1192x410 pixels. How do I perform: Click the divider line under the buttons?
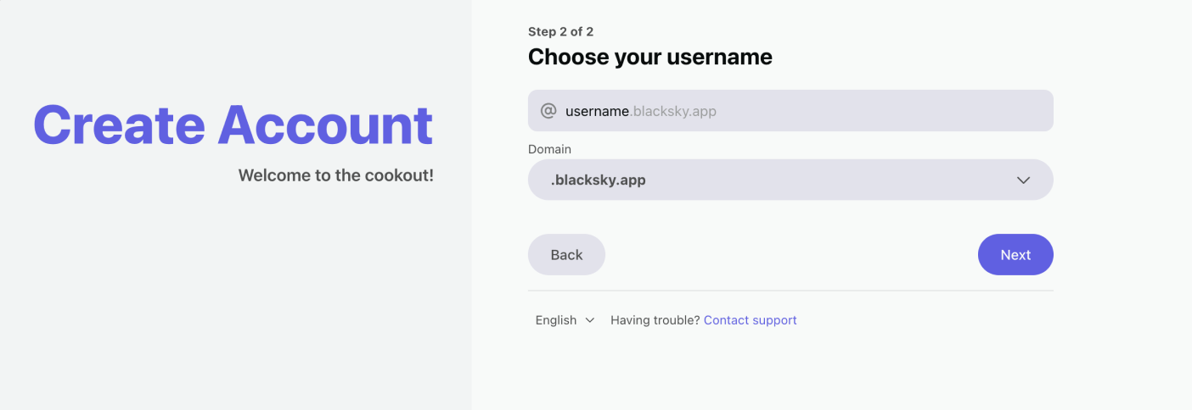pos(790,291)
